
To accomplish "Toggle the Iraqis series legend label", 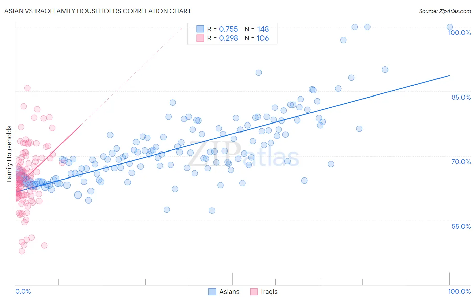I will [x=269, y=292].
